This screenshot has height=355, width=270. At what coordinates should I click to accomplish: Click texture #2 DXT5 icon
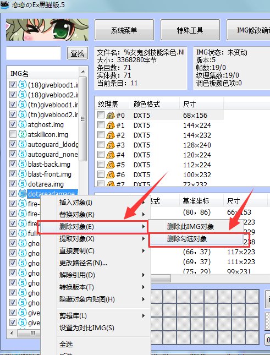click(x=111, y=135)
